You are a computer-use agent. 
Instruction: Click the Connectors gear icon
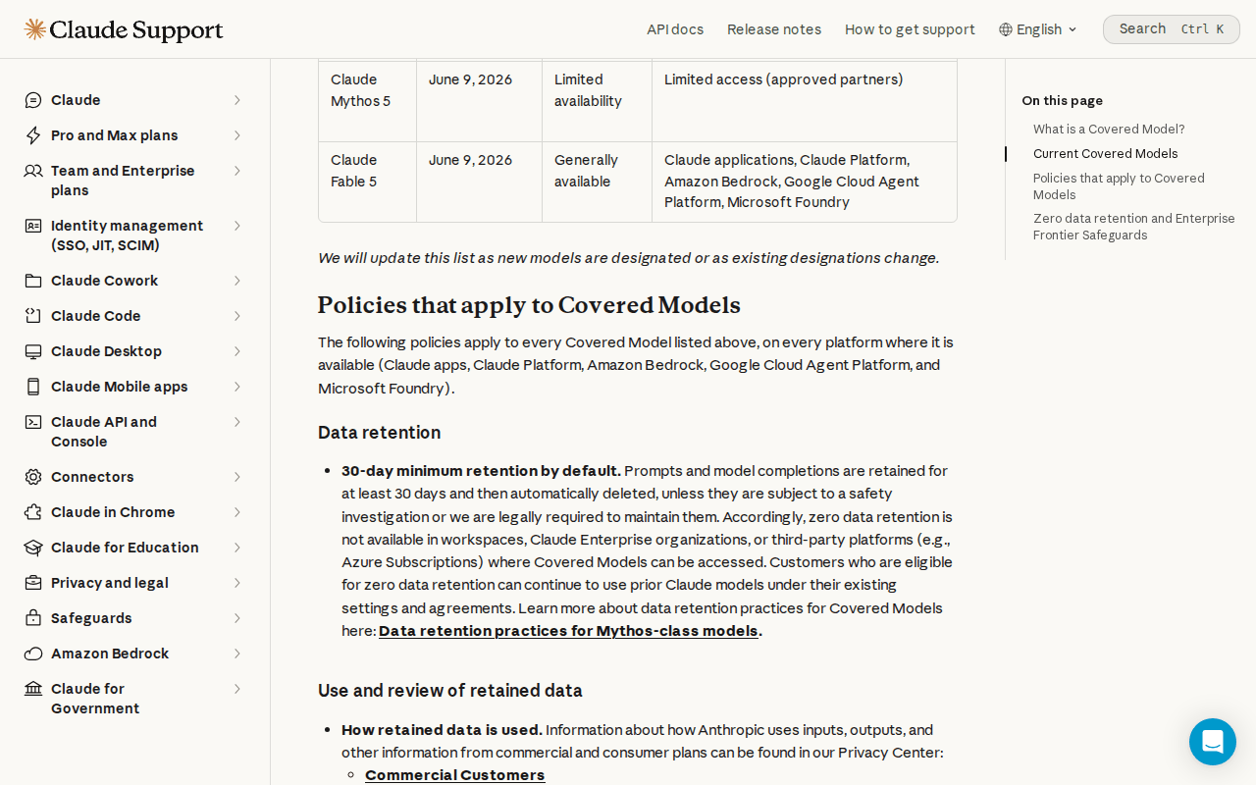[x=33, y=477]
